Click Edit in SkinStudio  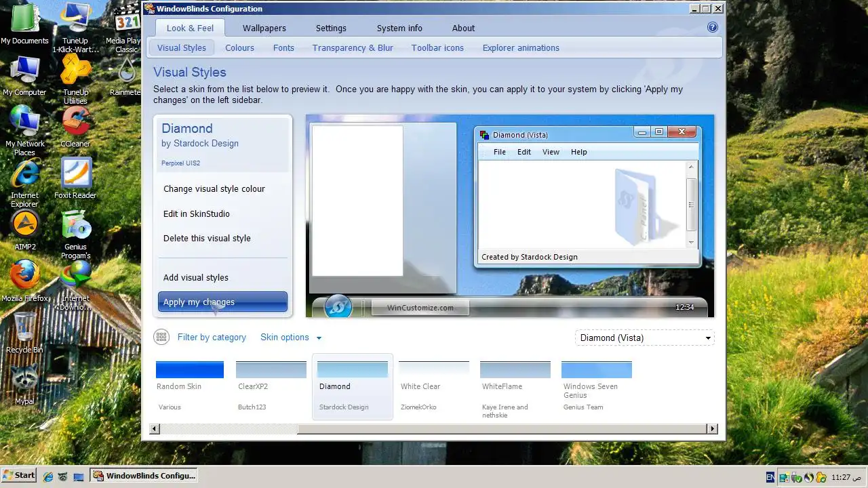pos(197,213)
